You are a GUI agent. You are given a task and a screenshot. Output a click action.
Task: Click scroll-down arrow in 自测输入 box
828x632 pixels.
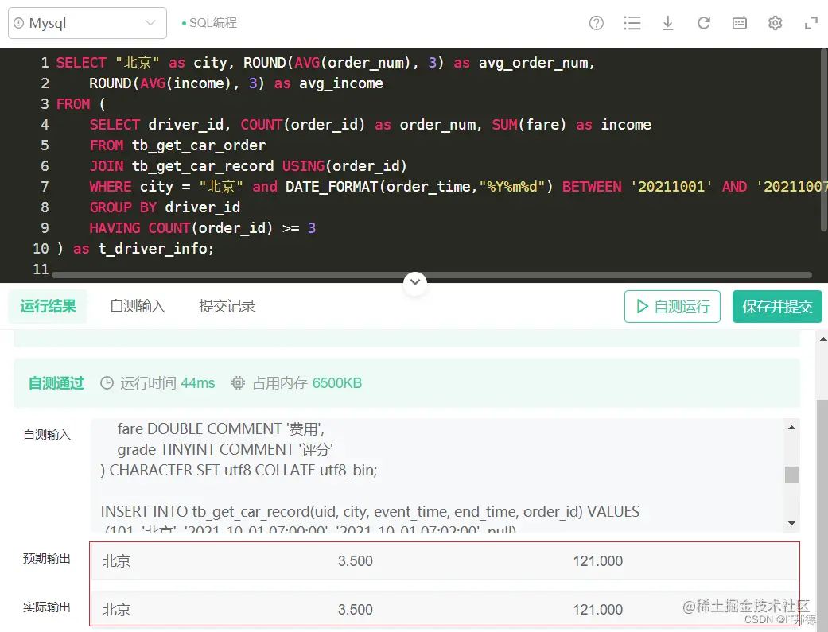point(791,523)
